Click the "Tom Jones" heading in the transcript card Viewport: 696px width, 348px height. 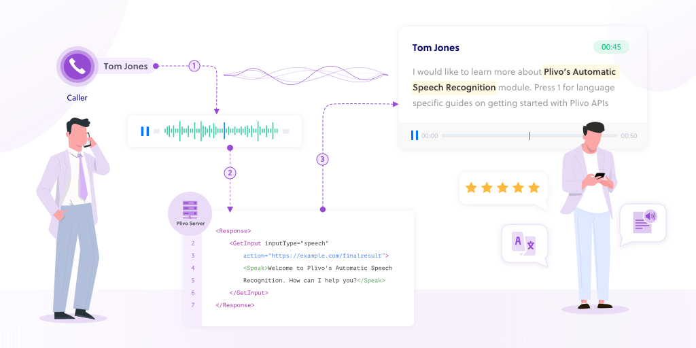pos(436,48)
